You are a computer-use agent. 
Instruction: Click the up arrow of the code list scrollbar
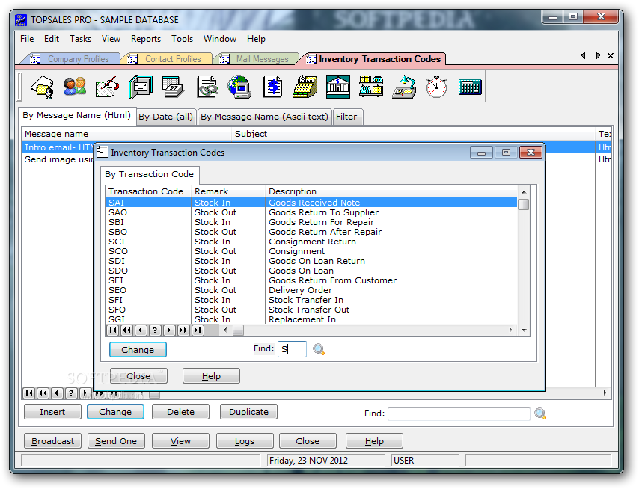click(524, 191)
